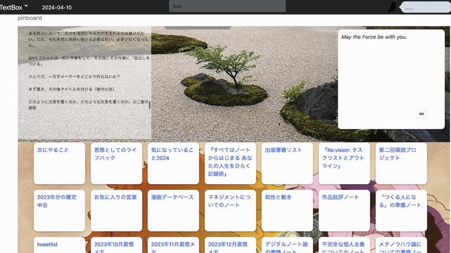Open the 思想としてのライフハック card
This screenshot has width=451, height=253.
116,163
